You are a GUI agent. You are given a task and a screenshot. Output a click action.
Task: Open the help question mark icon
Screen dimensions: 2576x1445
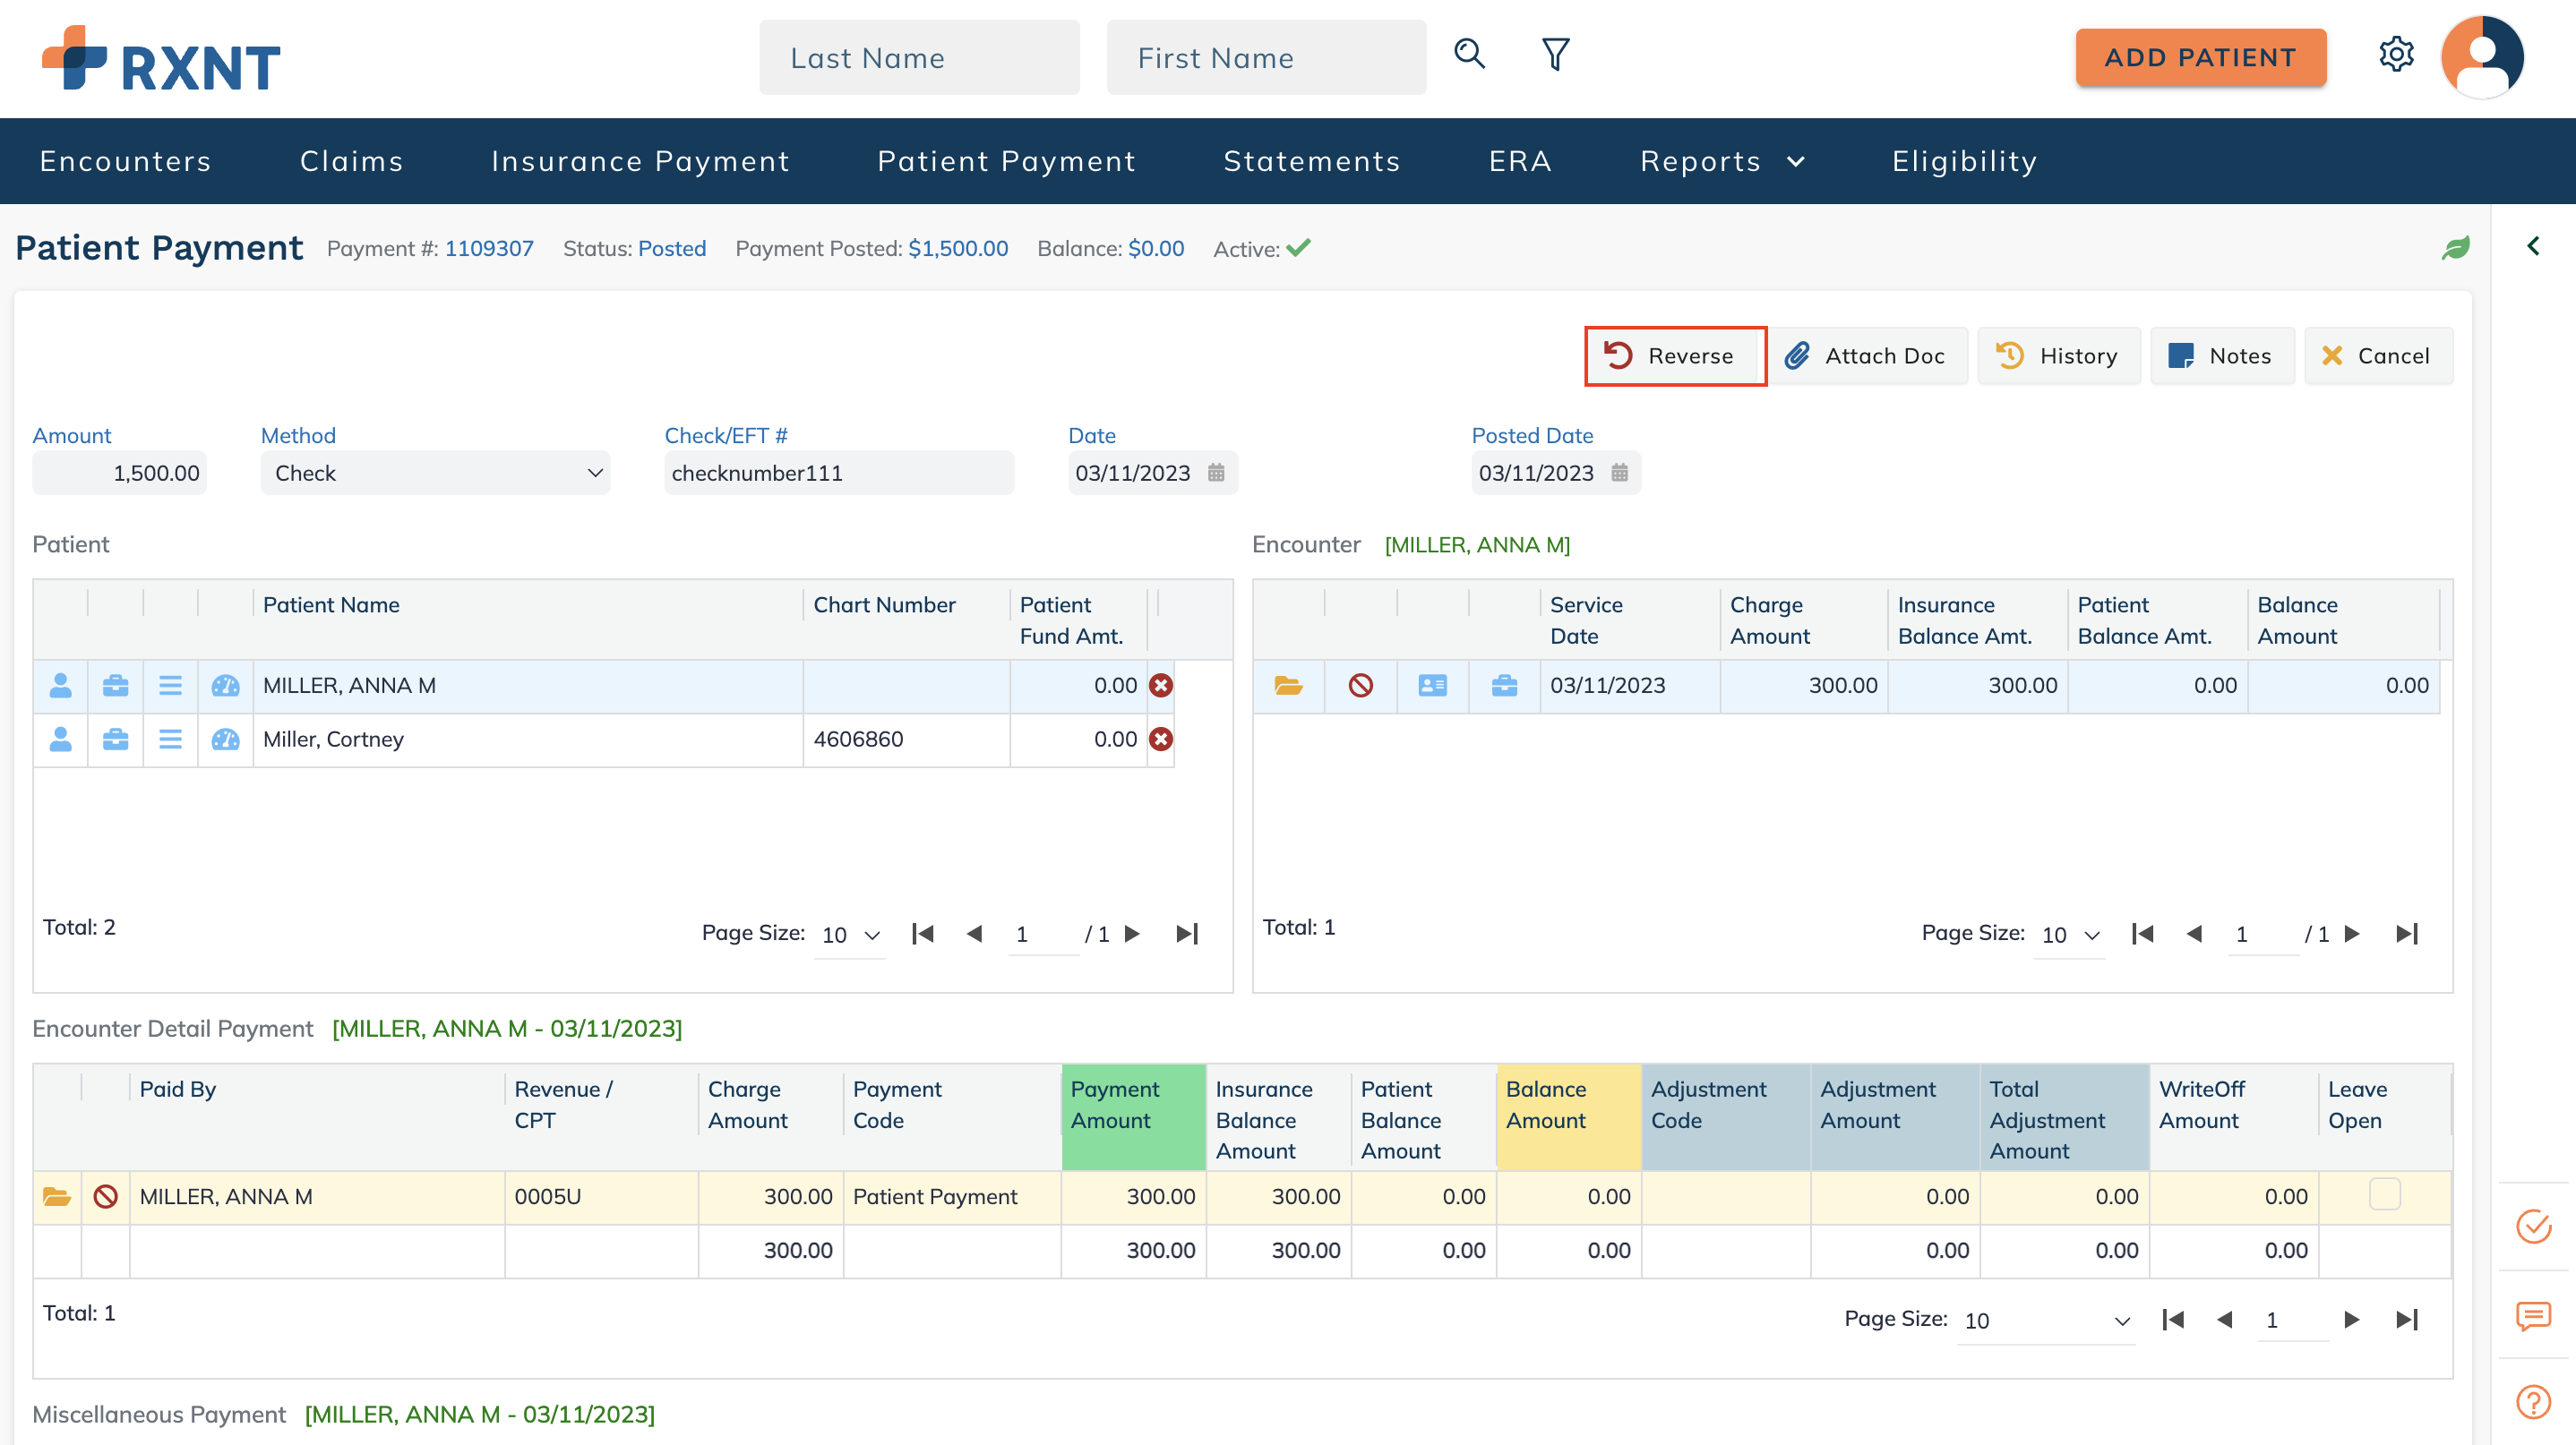2533,1402
